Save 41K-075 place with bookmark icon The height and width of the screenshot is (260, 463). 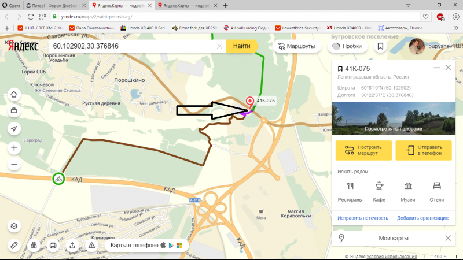click(x=340, y=69)
